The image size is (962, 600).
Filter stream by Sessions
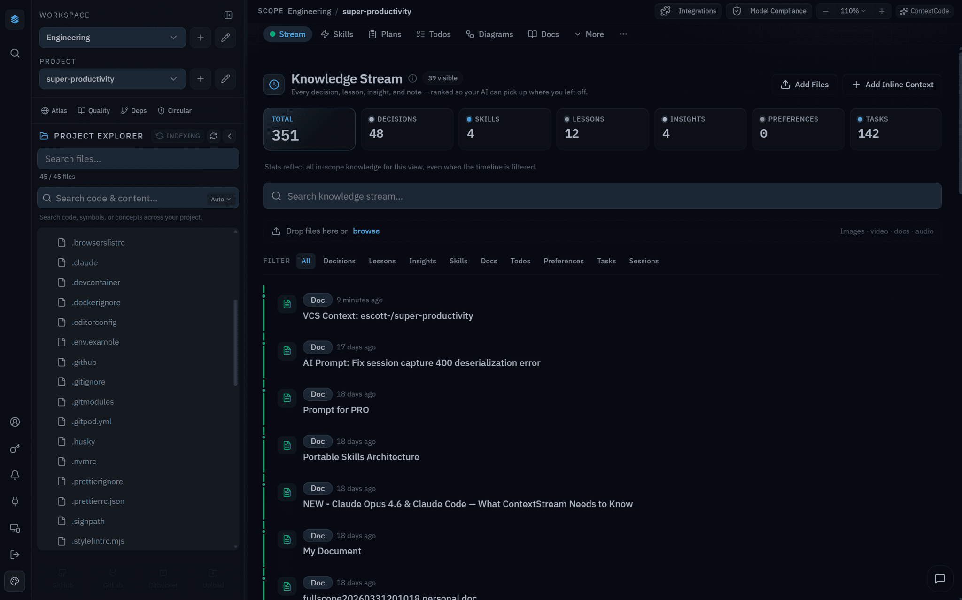click(644, 261)
